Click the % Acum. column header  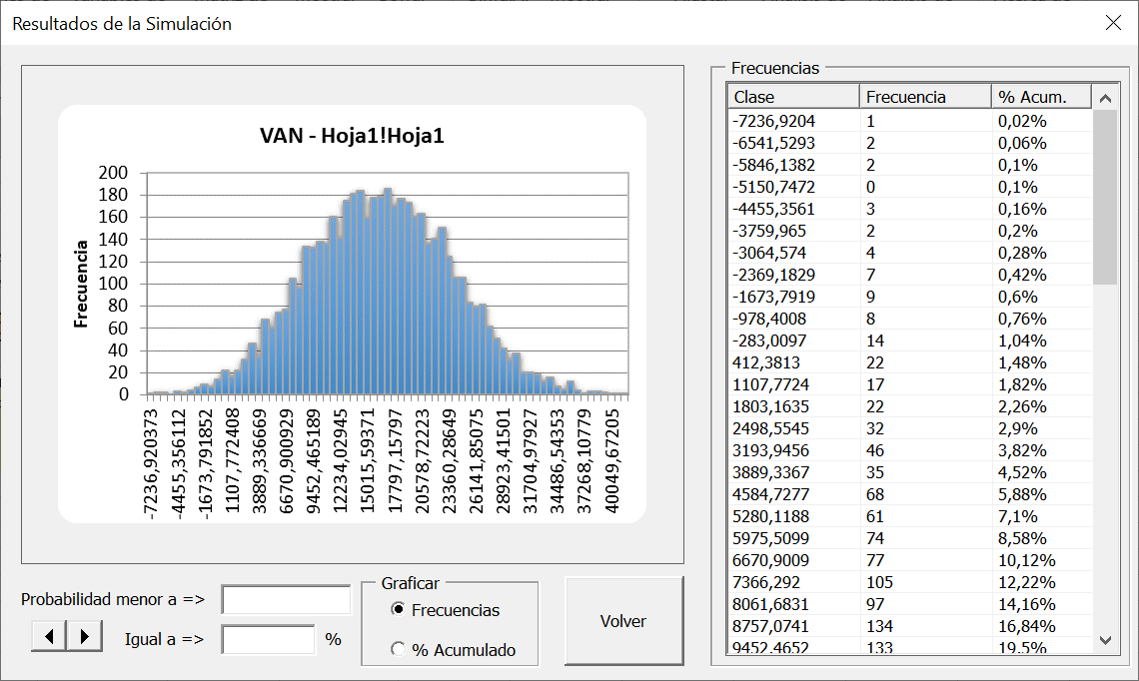tap(1042, 97)
